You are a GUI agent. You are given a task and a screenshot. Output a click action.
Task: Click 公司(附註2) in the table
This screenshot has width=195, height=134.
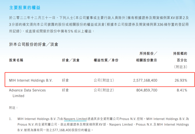point(104,90)
